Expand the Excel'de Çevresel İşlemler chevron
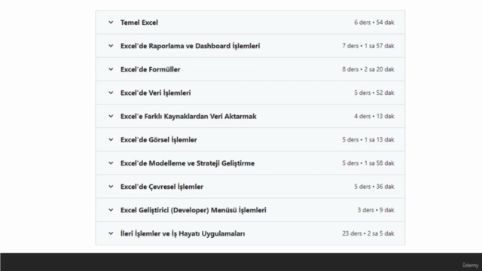The width and height of the screenshot is (482, 271). (x=111, y=187)
